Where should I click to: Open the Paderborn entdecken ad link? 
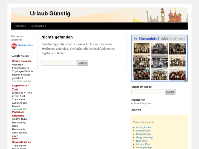pyautogui.click(x=18, y=114)
